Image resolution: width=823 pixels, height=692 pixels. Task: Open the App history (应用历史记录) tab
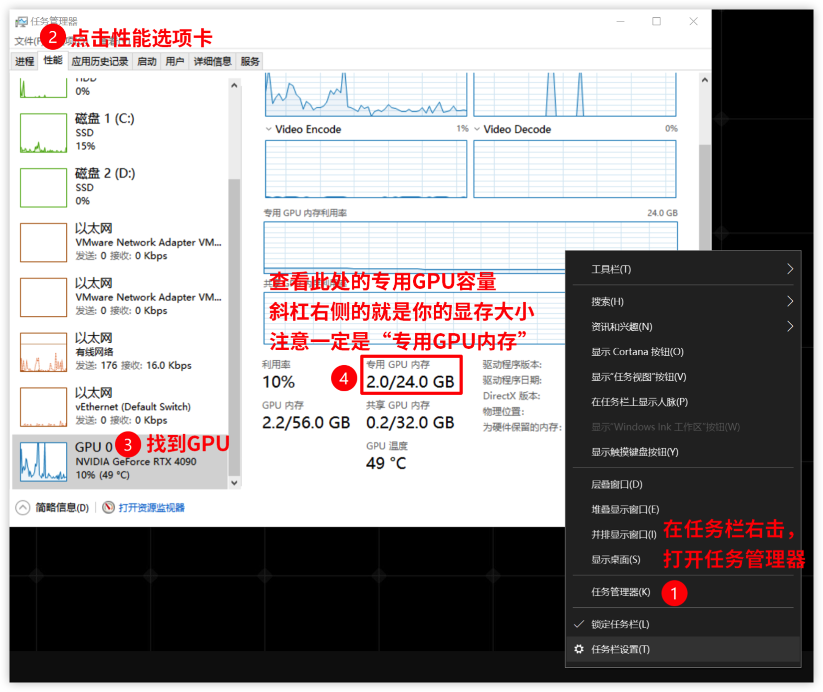(100, 61)
